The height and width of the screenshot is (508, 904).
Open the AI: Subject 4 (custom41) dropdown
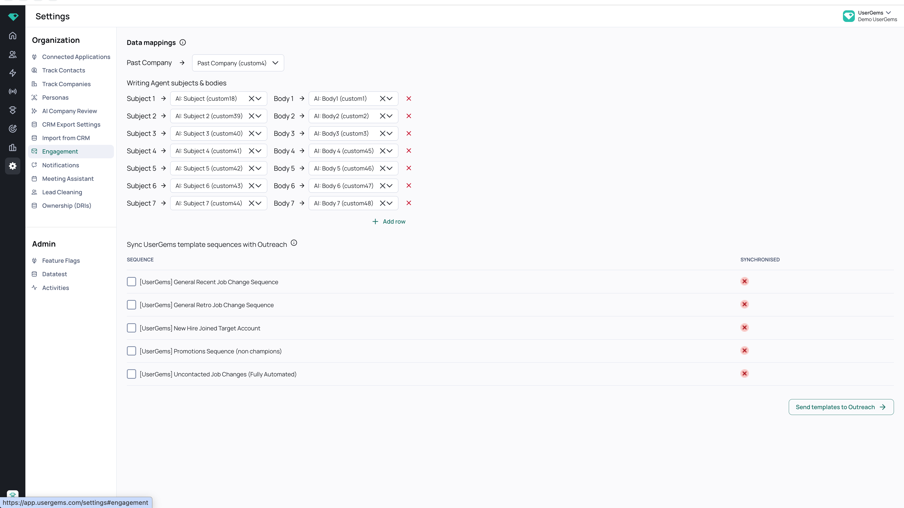(x=259, y=151)
